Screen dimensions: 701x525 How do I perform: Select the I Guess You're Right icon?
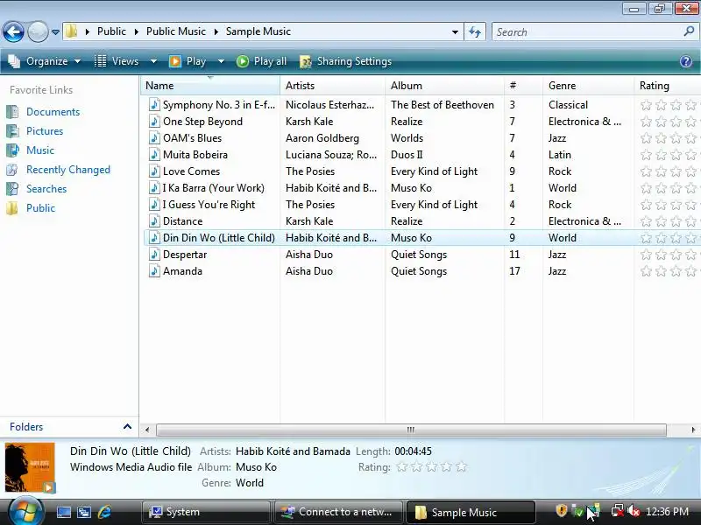coord(154,204)
